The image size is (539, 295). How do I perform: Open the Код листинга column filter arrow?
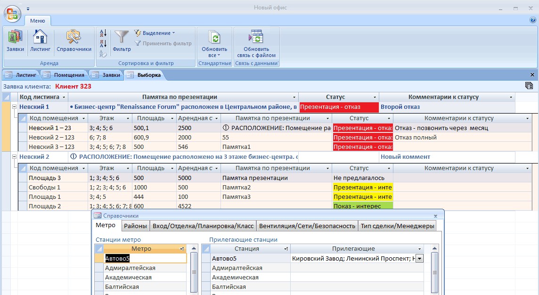[x=64, y=97]
